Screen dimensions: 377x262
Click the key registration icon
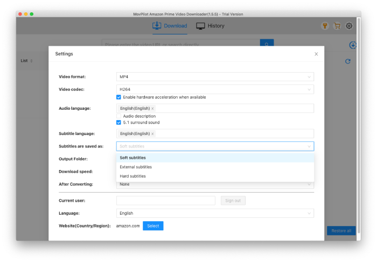tap(325, 26)
